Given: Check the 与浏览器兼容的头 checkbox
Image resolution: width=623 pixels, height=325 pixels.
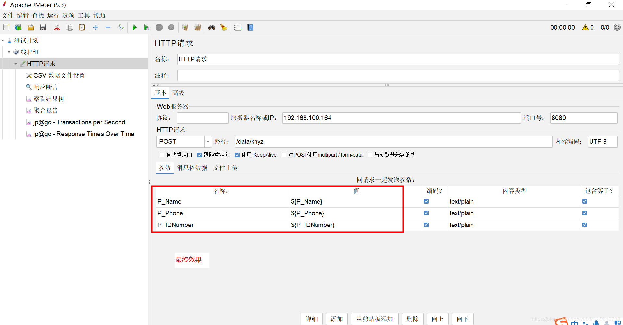Looking at the screenshot, I should (370, 155).
